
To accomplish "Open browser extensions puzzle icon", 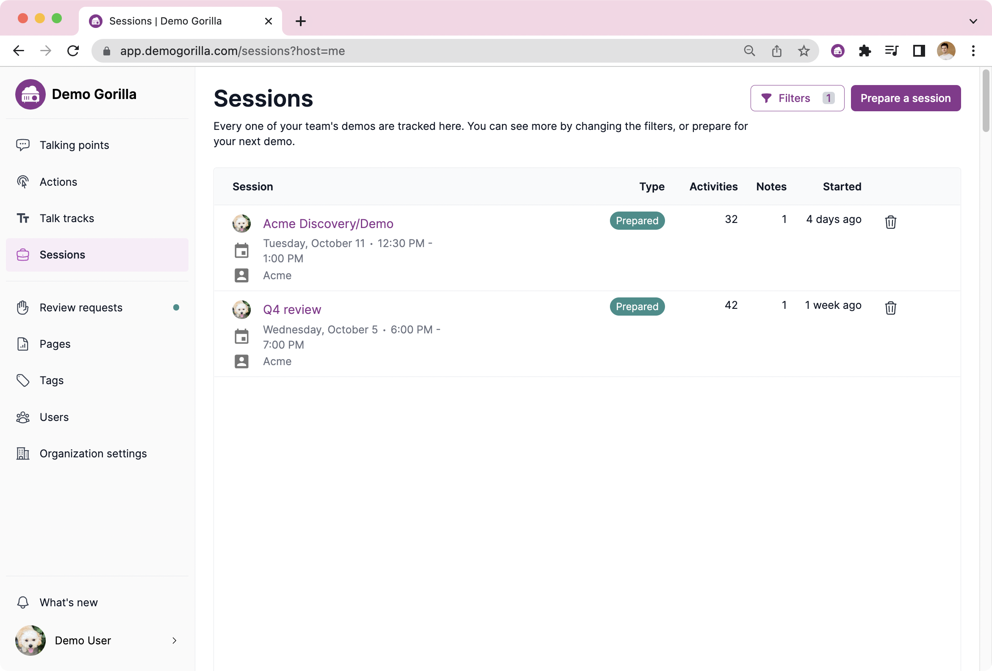I will click(x=865, y=51).
